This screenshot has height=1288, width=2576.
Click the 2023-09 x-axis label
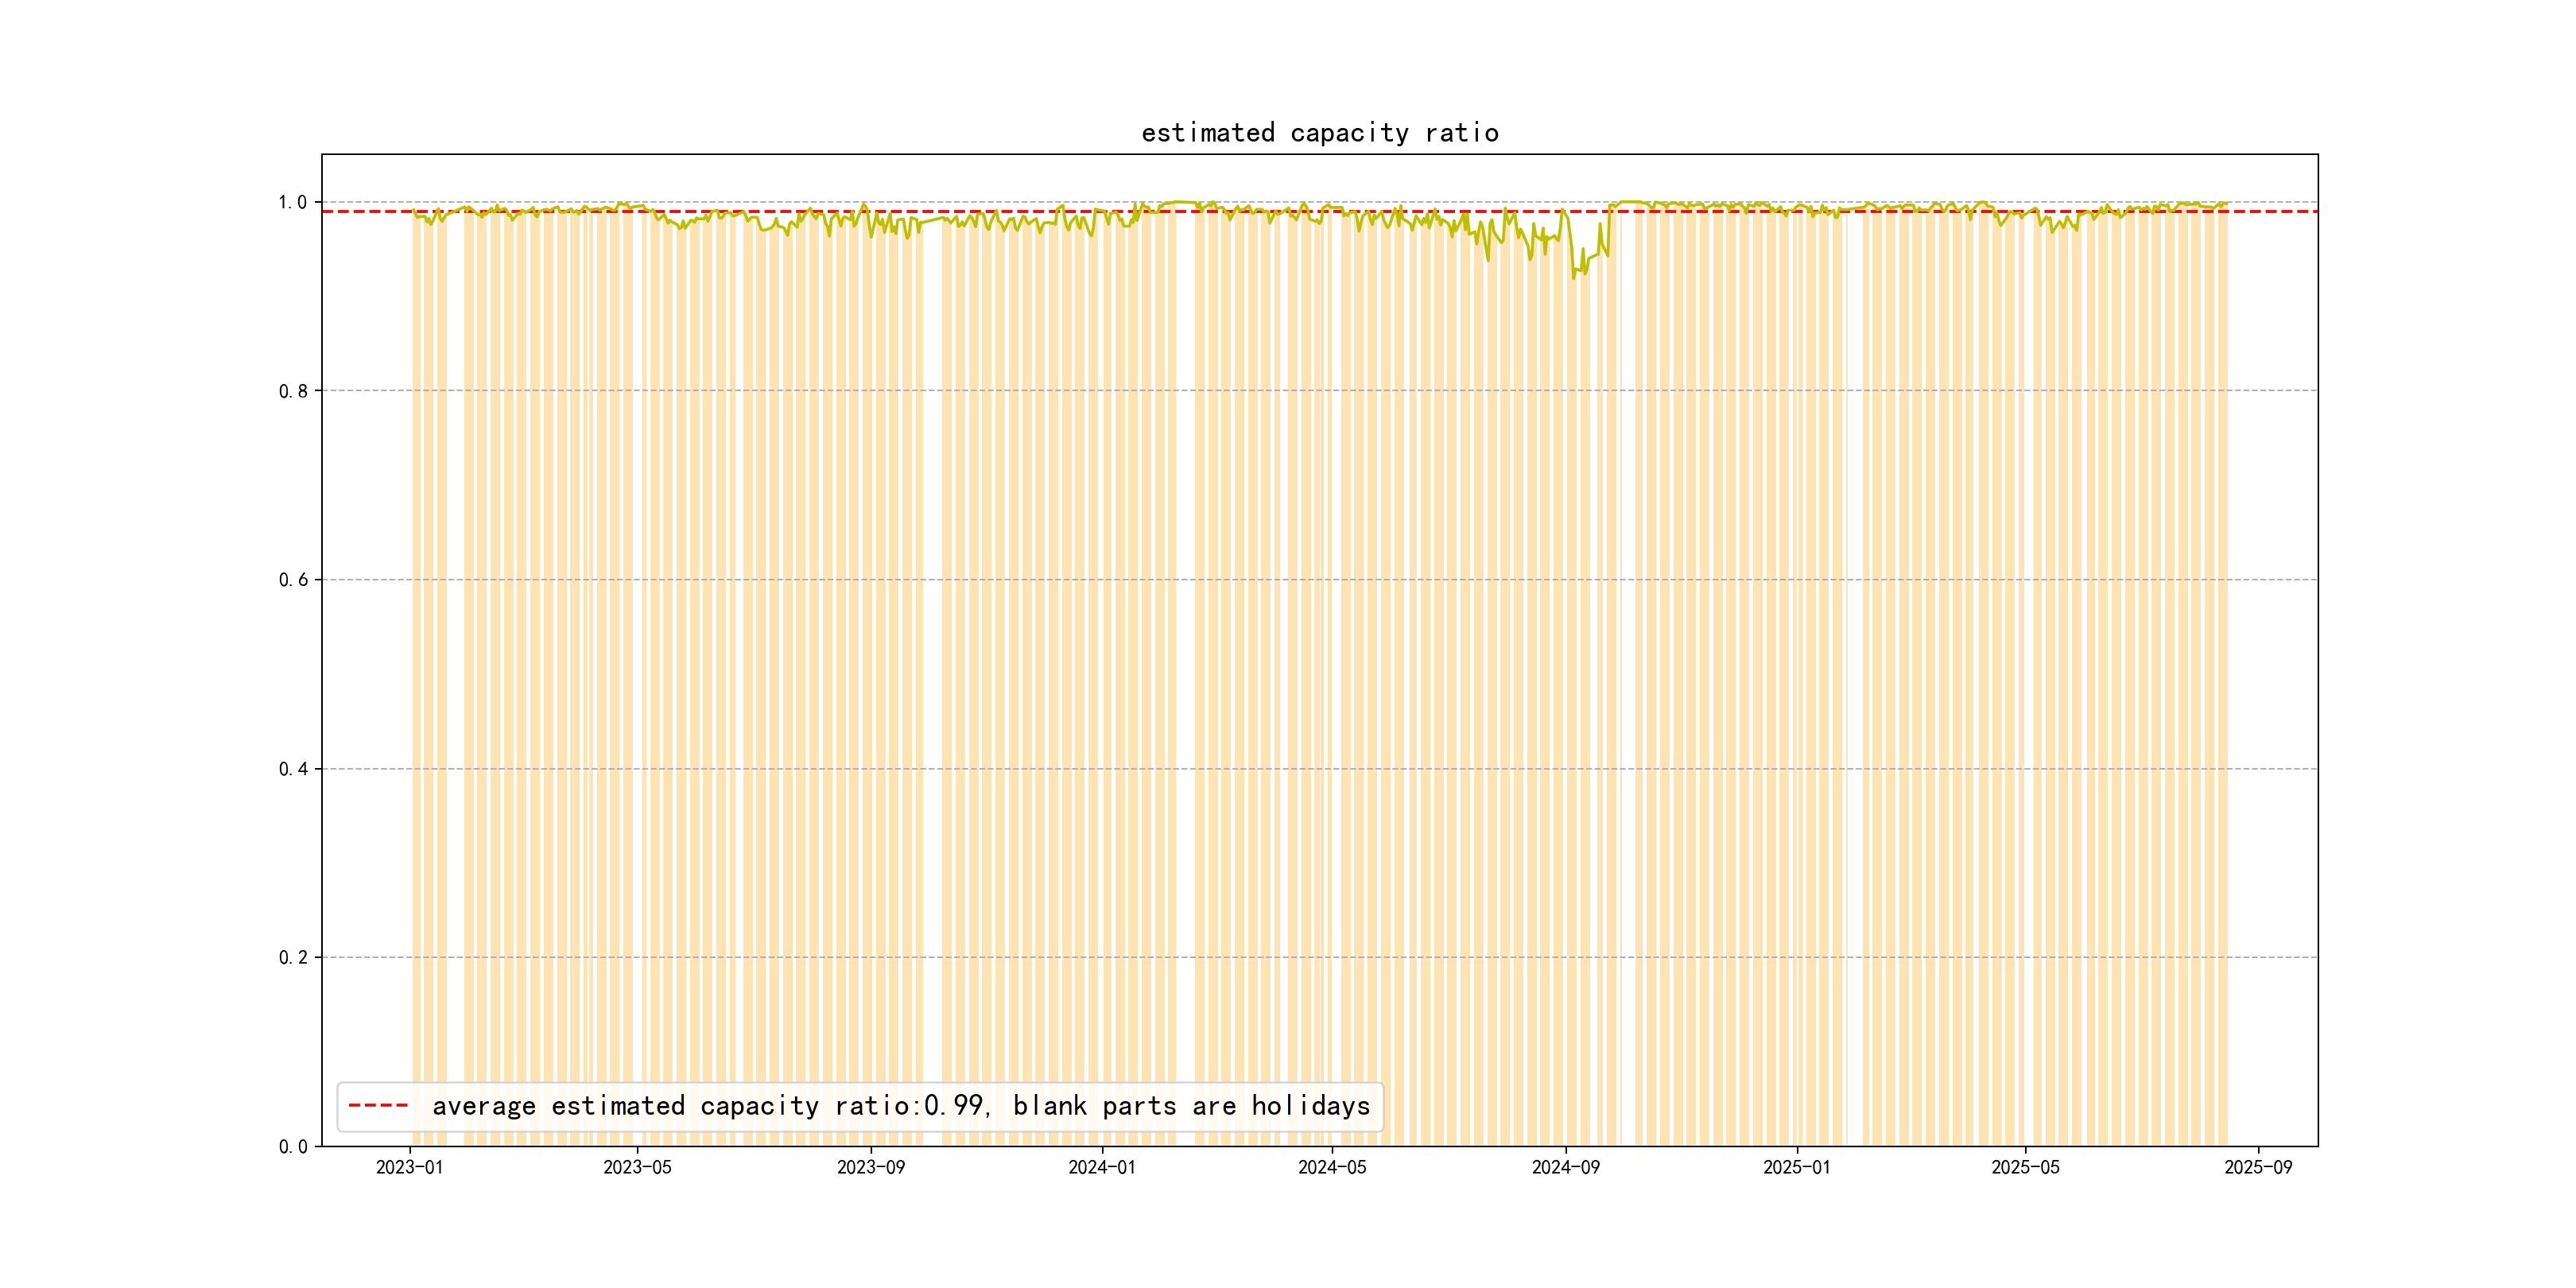[870, 1167]
